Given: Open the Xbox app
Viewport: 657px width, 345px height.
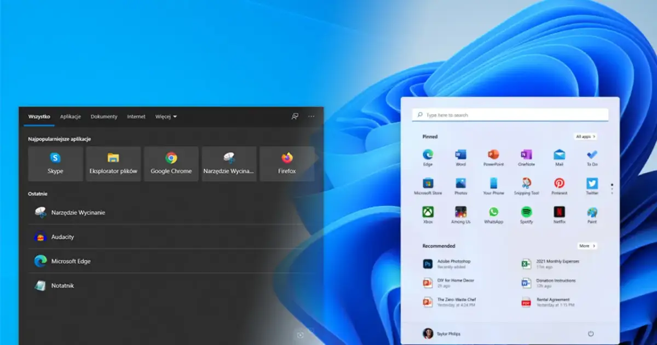Looking at the screenshot, I should point(428,214).
